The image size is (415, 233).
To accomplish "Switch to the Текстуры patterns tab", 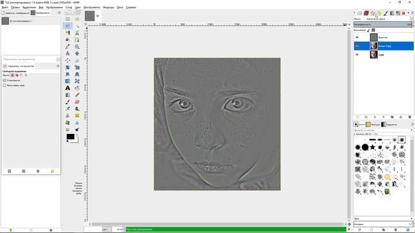I will pyautogui.click(x=373, y=124).
